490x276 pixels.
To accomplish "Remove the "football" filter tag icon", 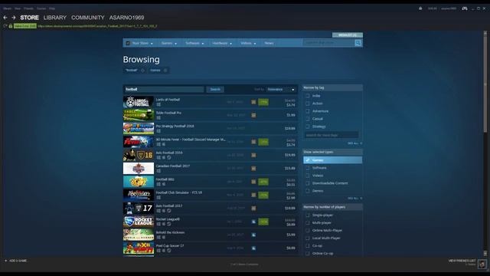I will 142,71.
